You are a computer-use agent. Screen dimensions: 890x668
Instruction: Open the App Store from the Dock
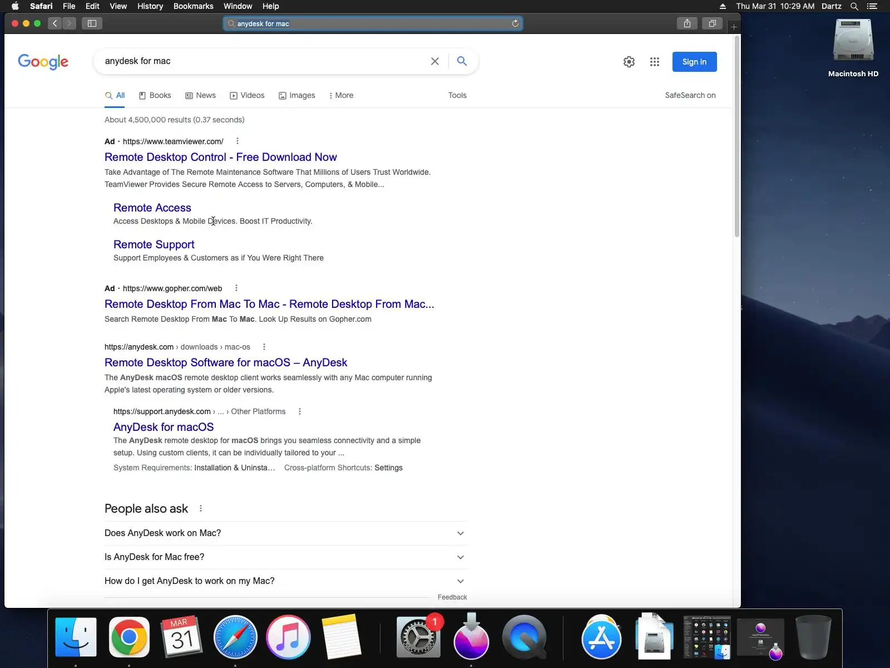point(601,637)
